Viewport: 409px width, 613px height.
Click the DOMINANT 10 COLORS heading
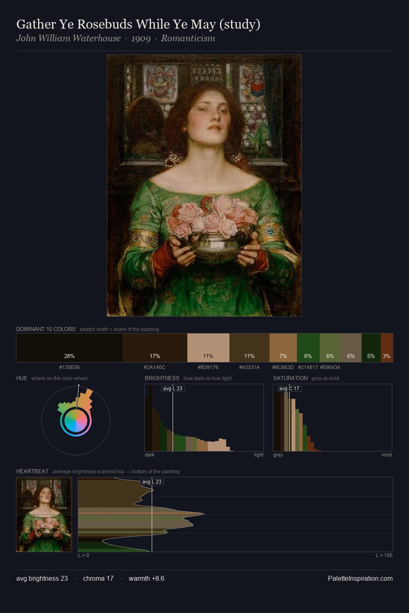(46, 329)
